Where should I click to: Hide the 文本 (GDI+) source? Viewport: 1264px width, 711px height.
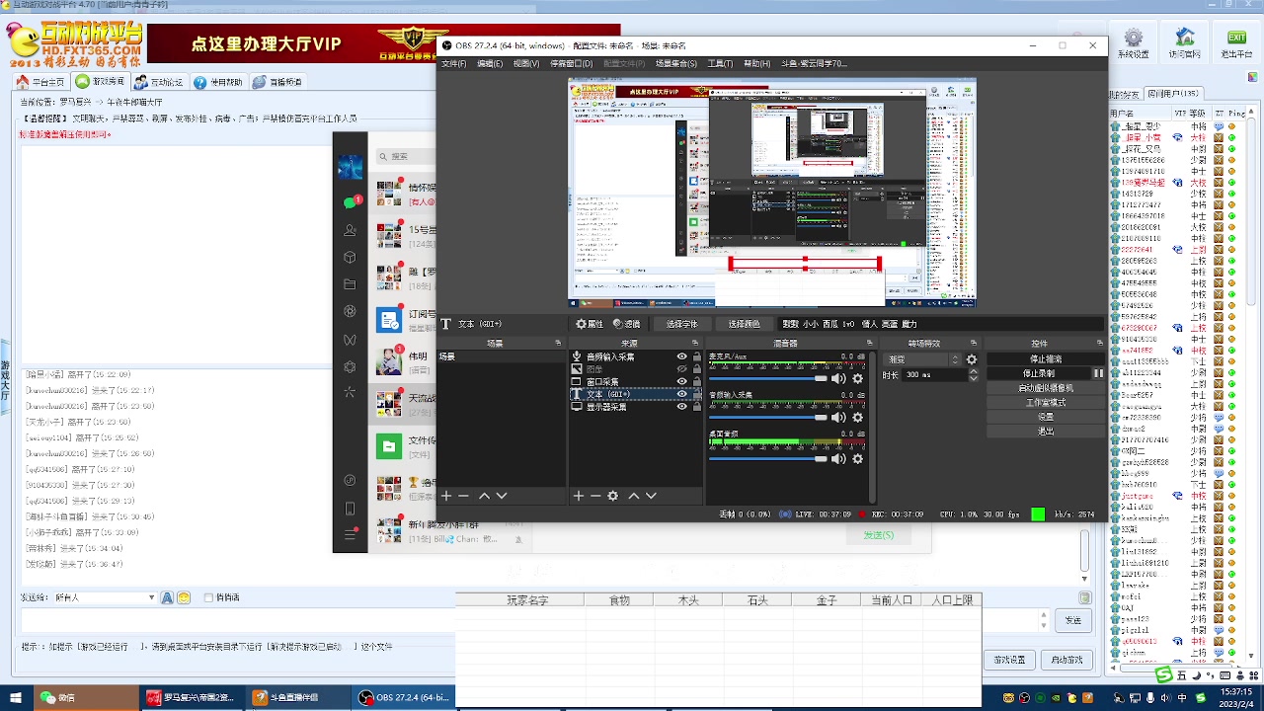point(681,394)
